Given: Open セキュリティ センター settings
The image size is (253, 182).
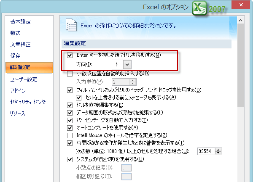Looking at the screenshot, I should (x=30, y=102).
